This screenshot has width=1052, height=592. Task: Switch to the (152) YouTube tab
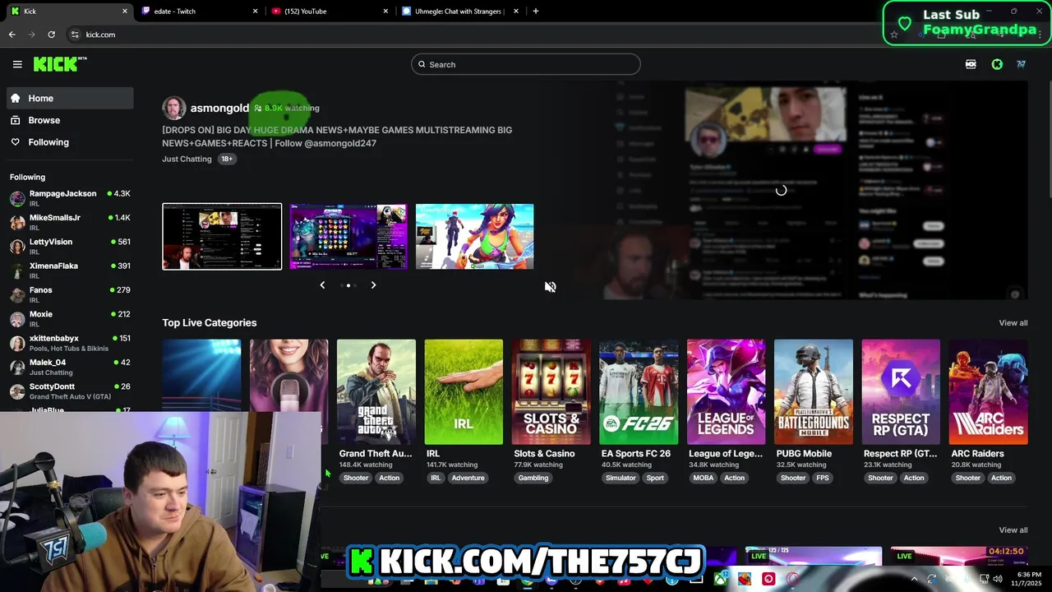click(x=330, y=12)
